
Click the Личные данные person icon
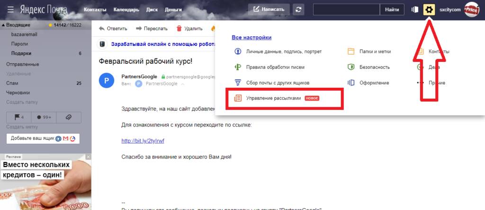(238, 51)
